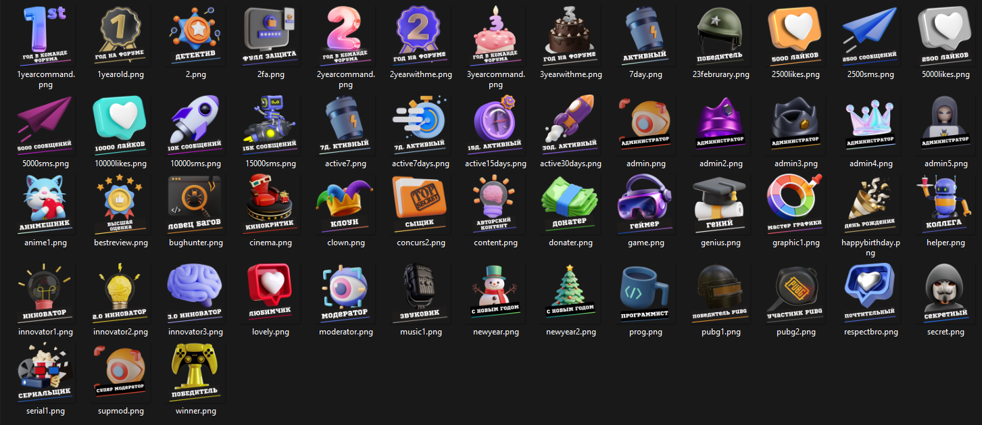Viewport: 982px width, 425px height.
Task: Select the pink balloon 2yearcommand.png
Action: pyautogui.click(x=346, y=36)
